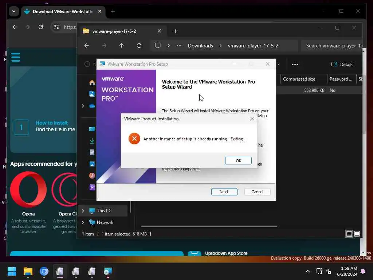Add a new File Explorer tab
This screenshot has width=373, height=280.
pos(175,31)
